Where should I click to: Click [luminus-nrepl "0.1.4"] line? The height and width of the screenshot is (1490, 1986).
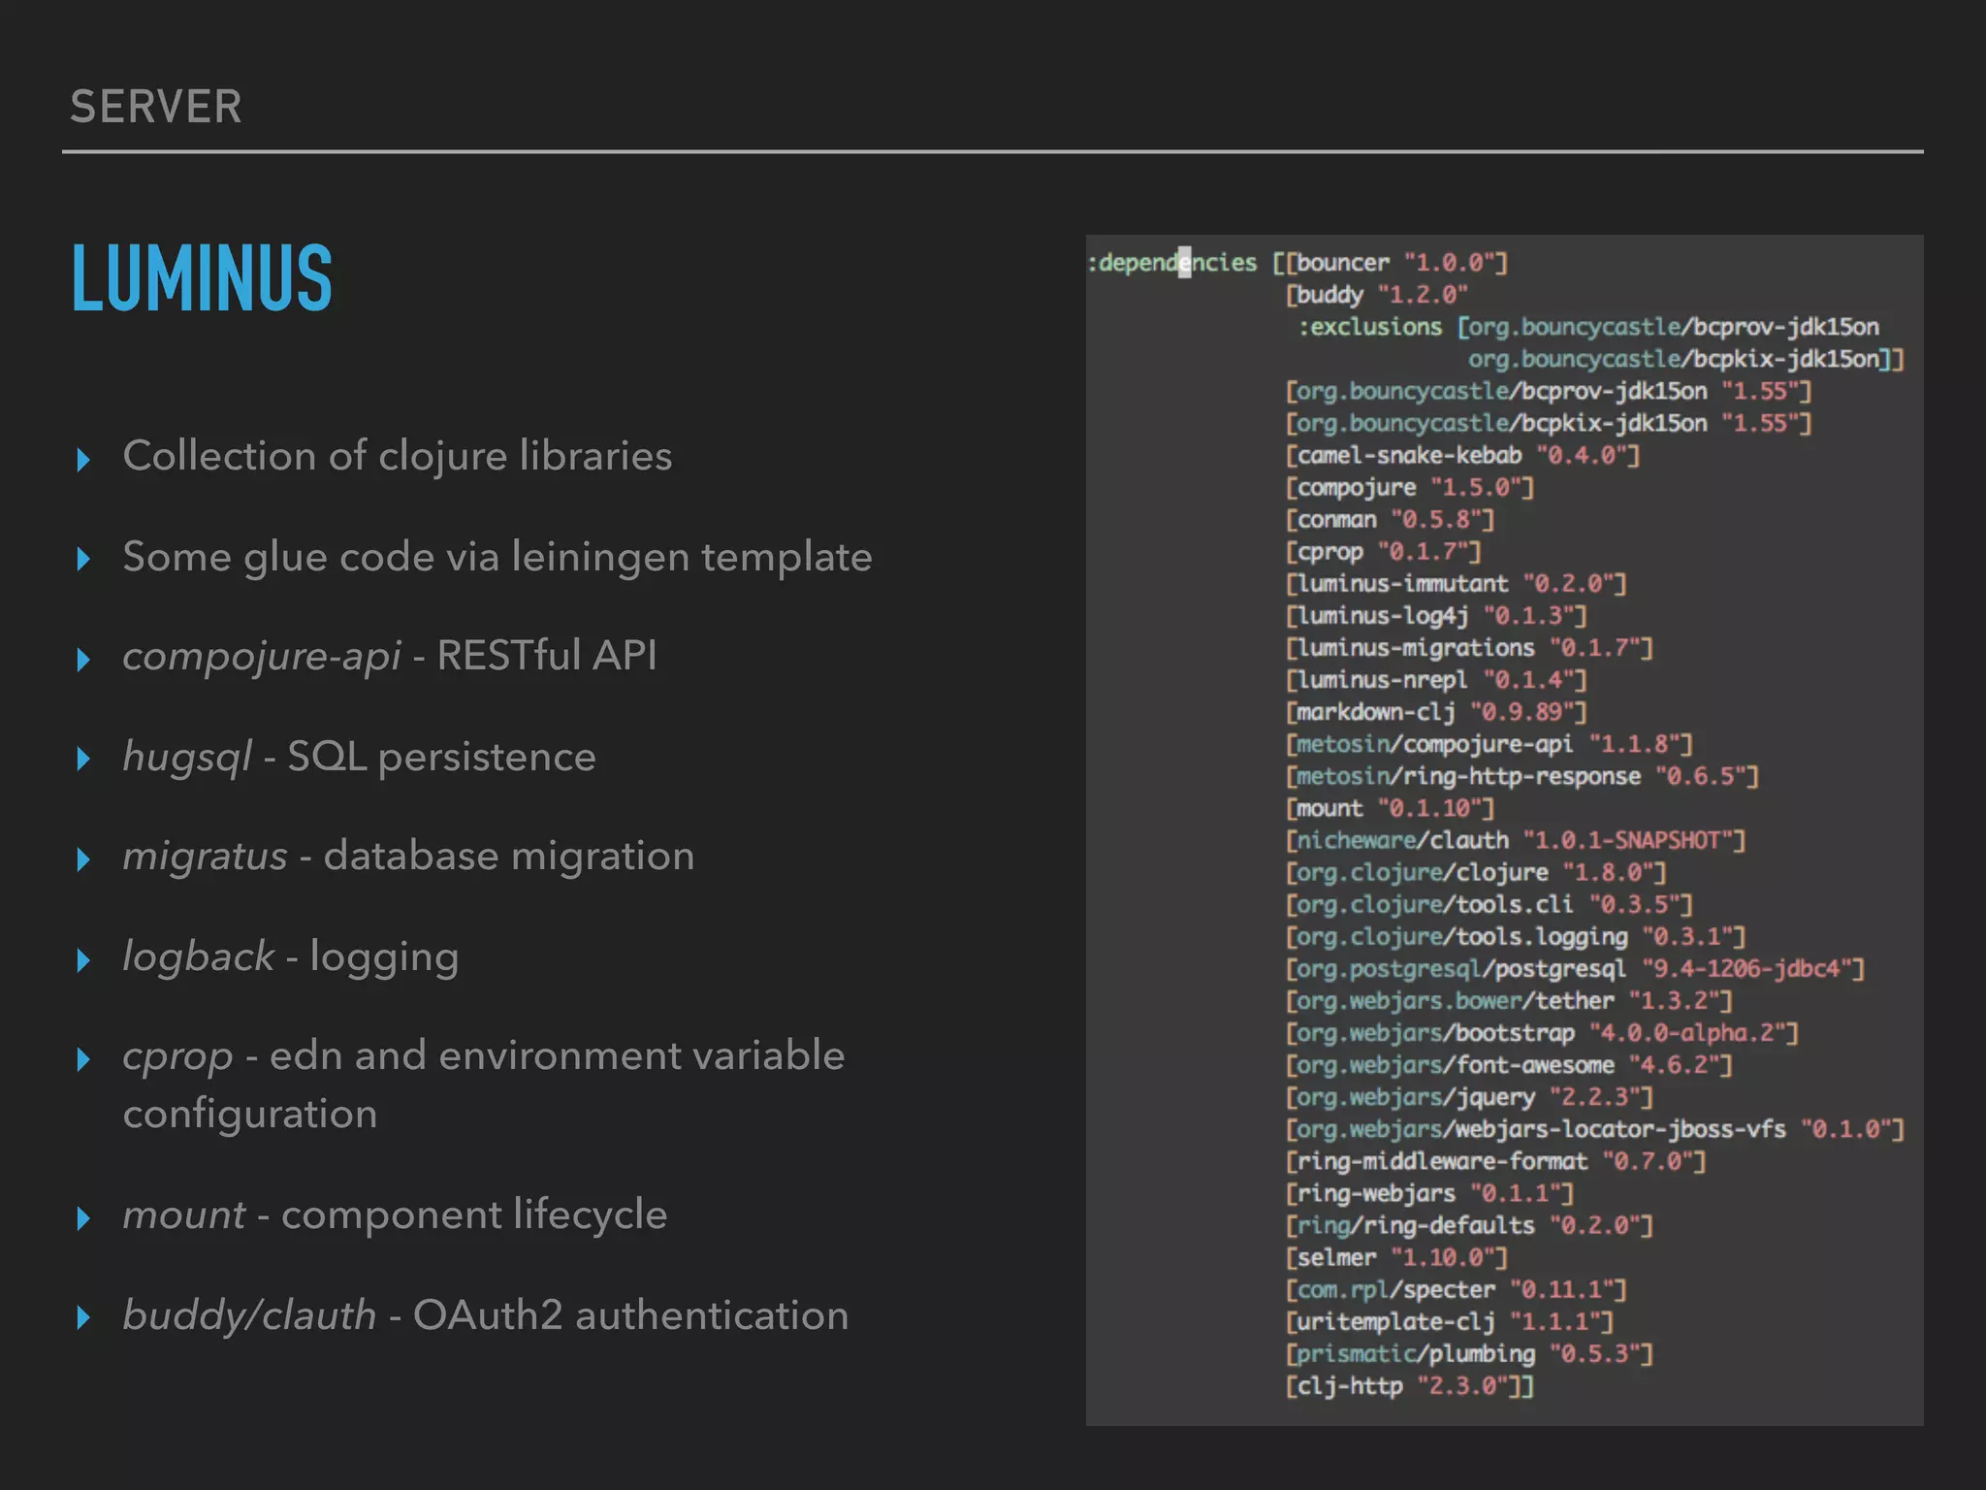click(1436, 679)
